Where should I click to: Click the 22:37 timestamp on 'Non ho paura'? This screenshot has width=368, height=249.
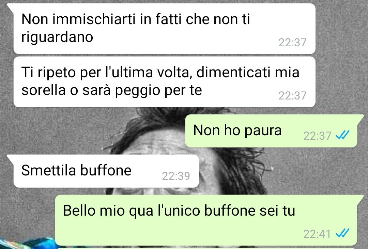point(317,136)
